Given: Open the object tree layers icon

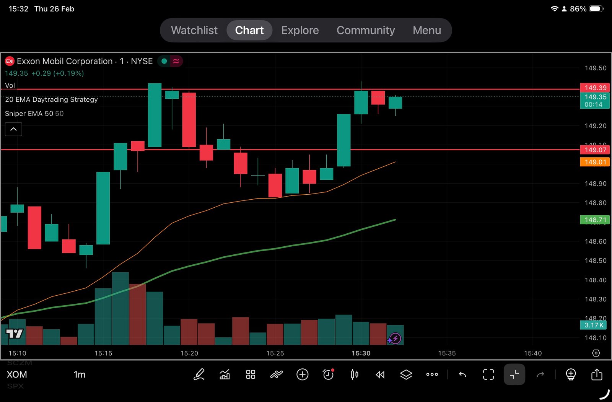Looking at the screenshot, I should click(406, 374).
